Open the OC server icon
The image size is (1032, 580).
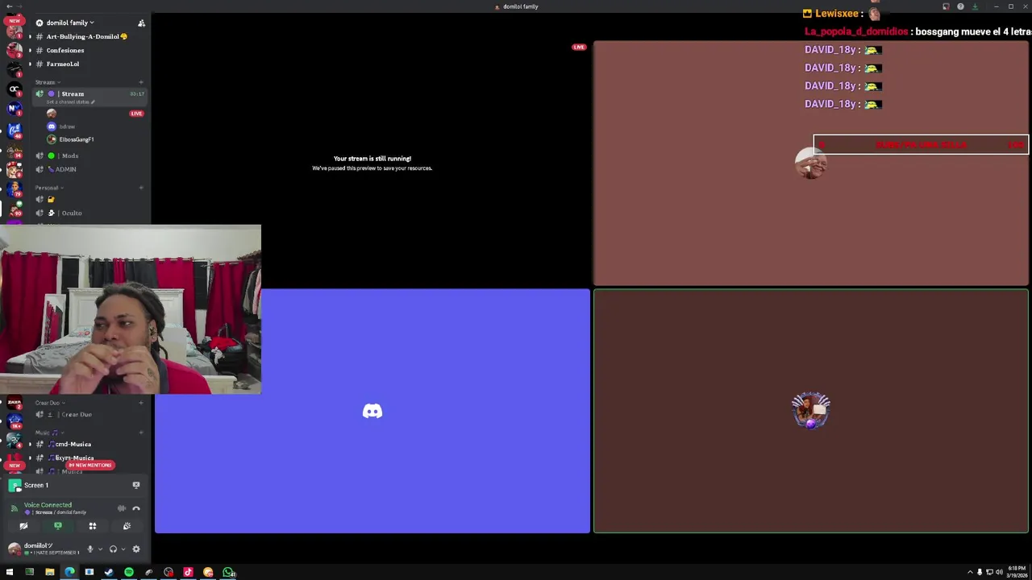pyautogui.click(x=14, y=89)
